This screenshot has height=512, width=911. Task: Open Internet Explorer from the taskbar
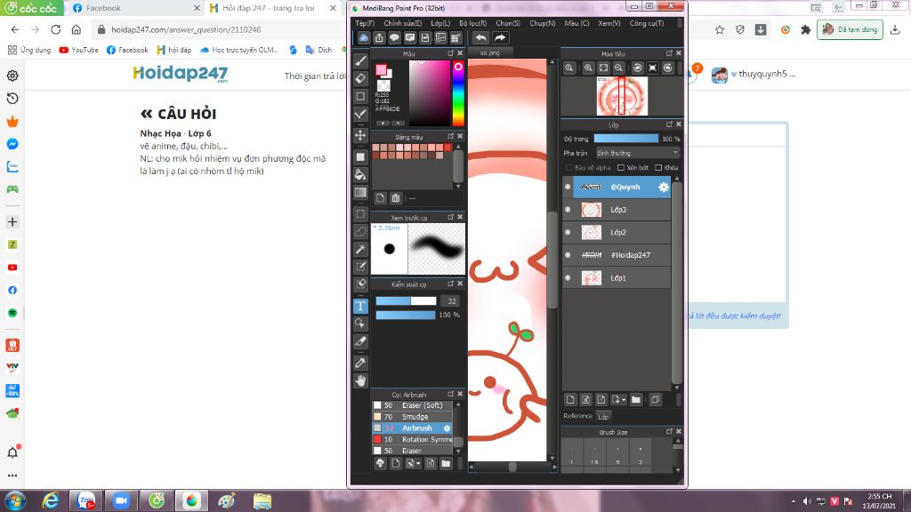[51, 500]
